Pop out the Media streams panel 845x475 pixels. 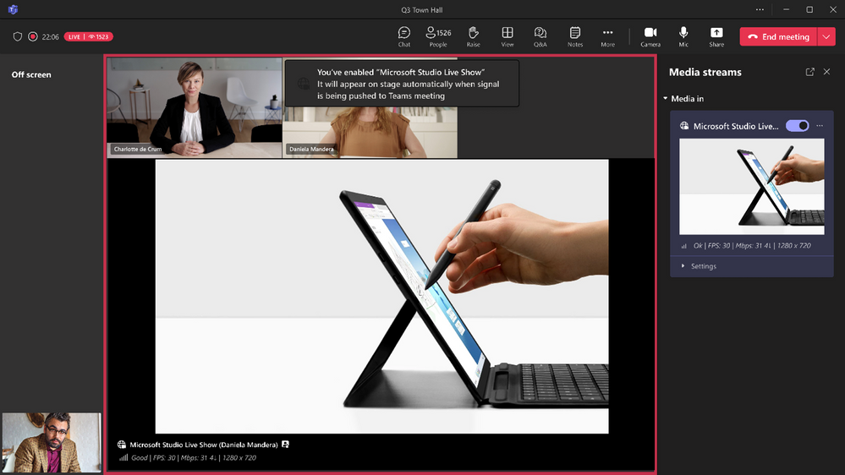tap(810, 72)
